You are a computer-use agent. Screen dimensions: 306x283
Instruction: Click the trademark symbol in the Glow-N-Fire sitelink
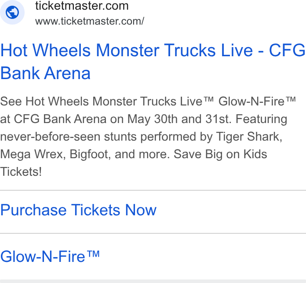tap(93, 254)
